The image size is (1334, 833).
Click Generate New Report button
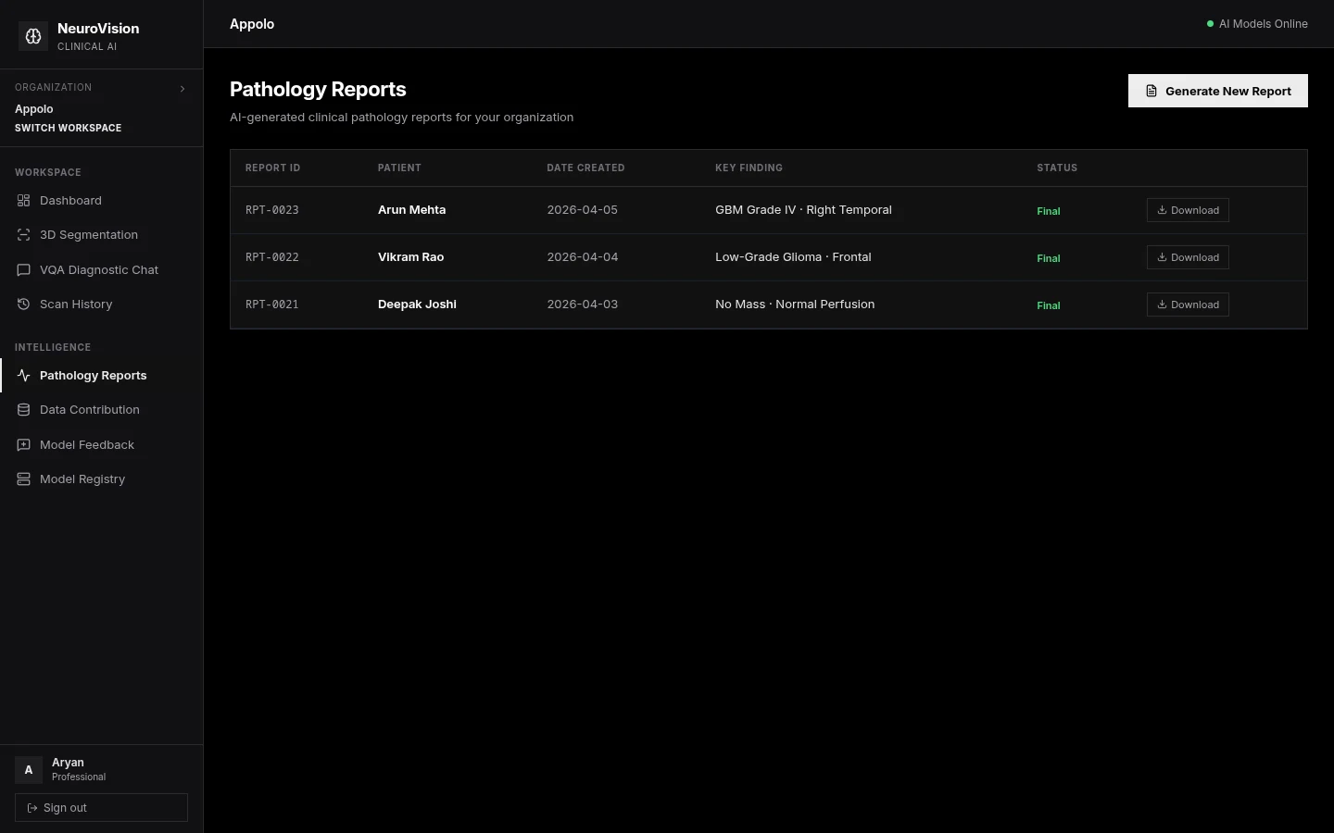(1217, 91)
